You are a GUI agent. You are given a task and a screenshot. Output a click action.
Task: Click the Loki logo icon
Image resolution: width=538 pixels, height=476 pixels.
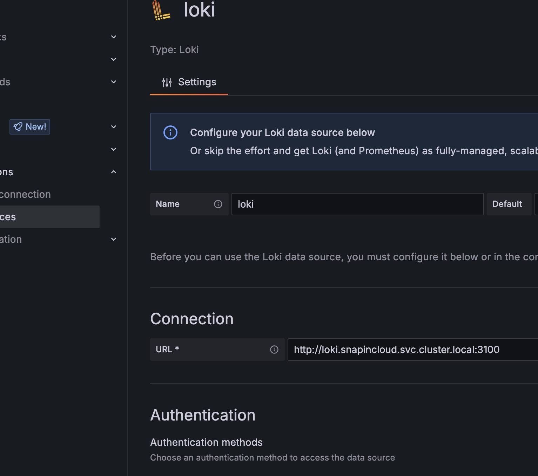[161, 10]
